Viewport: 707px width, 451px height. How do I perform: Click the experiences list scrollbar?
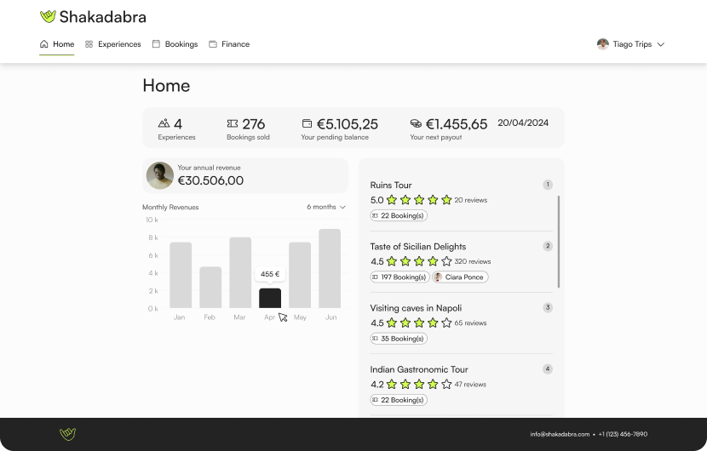(559, 241)
